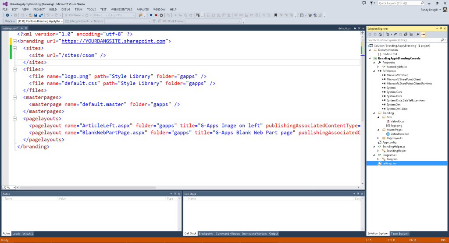Select readme.md in Solution Explorer

tap(389, 54)
